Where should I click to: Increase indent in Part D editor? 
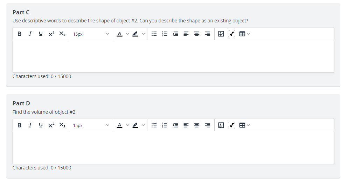click(175, 125)
